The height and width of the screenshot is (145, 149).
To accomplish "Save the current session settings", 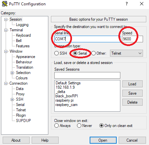I will [x=132, y=93].
